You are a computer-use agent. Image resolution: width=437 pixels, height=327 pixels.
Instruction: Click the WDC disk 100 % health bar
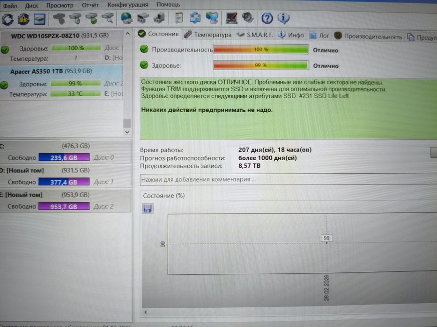76,48
